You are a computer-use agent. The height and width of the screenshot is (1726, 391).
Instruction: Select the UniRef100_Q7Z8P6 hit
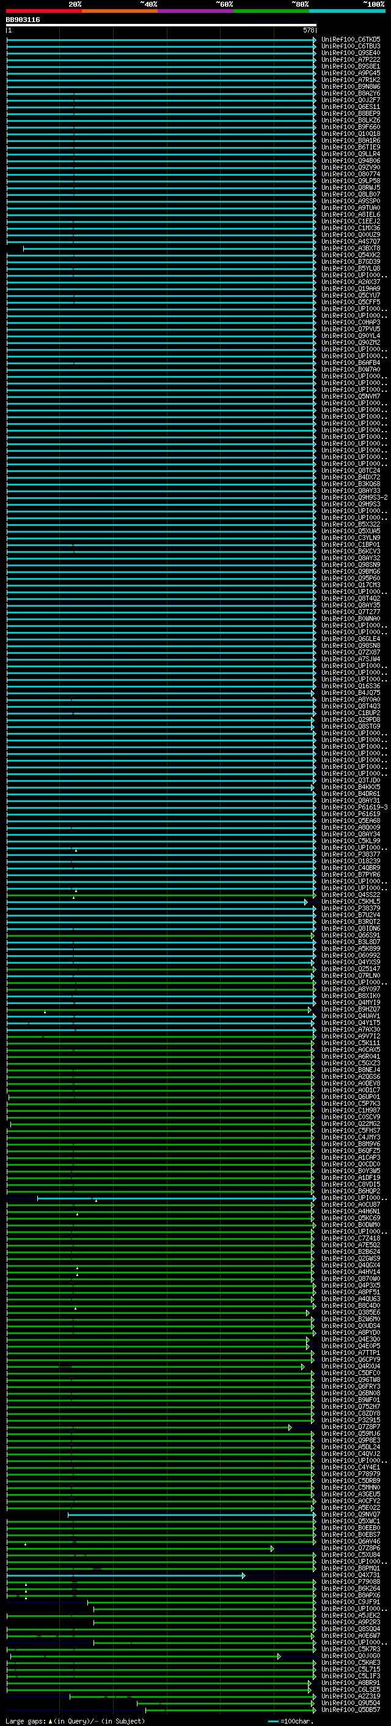click(x=351, y=1548)
